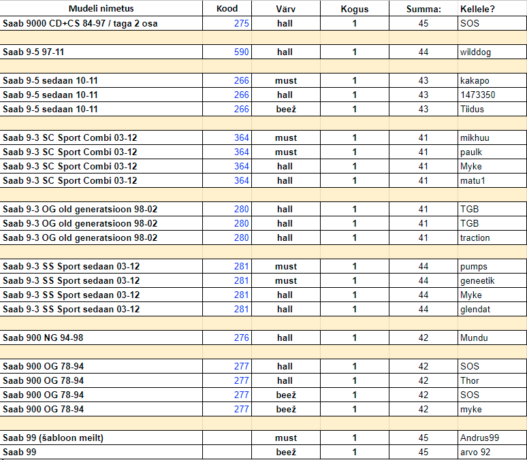The image size is (527, 460).
Task: Click the name 'geneetik'
Action: 477,280
